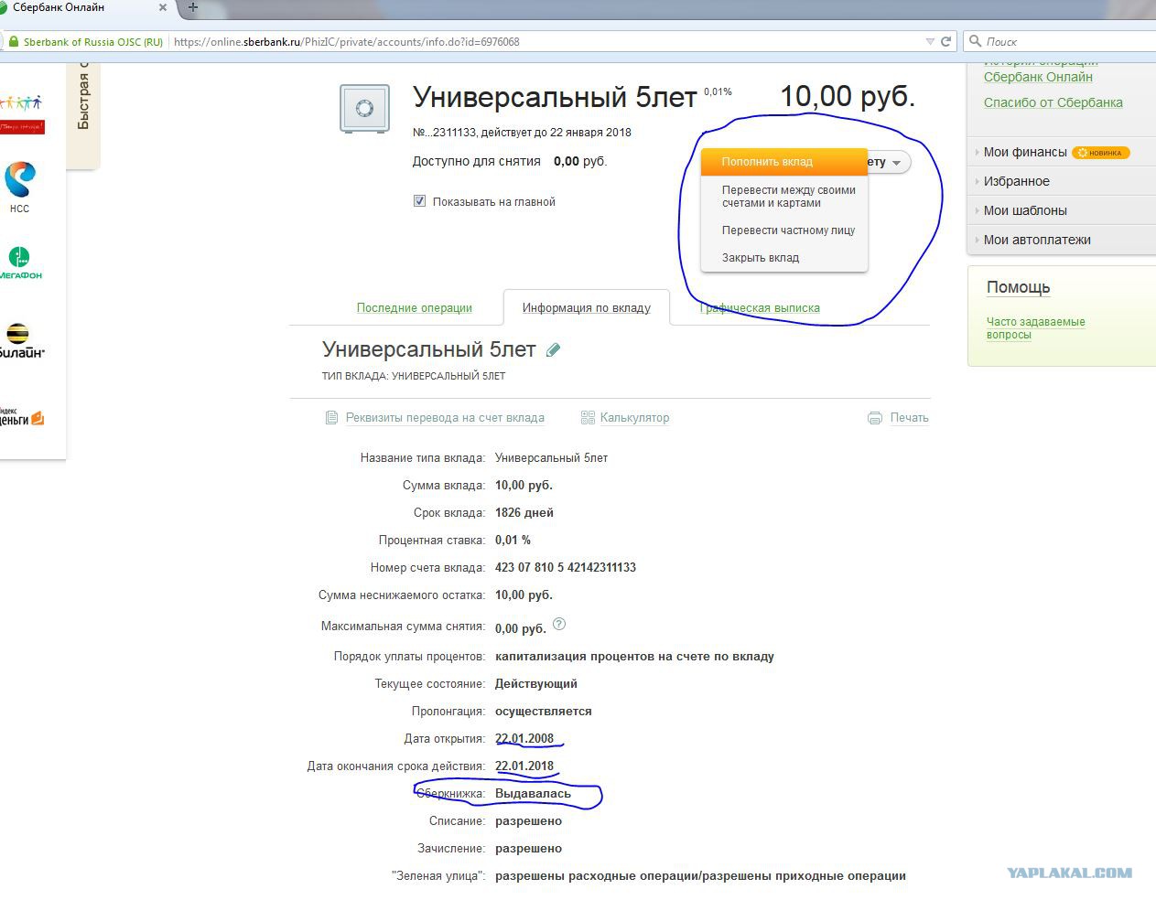The image size is (1156, 900).
Task: Click the Помощь heading link
Action: pos(1019,287)
